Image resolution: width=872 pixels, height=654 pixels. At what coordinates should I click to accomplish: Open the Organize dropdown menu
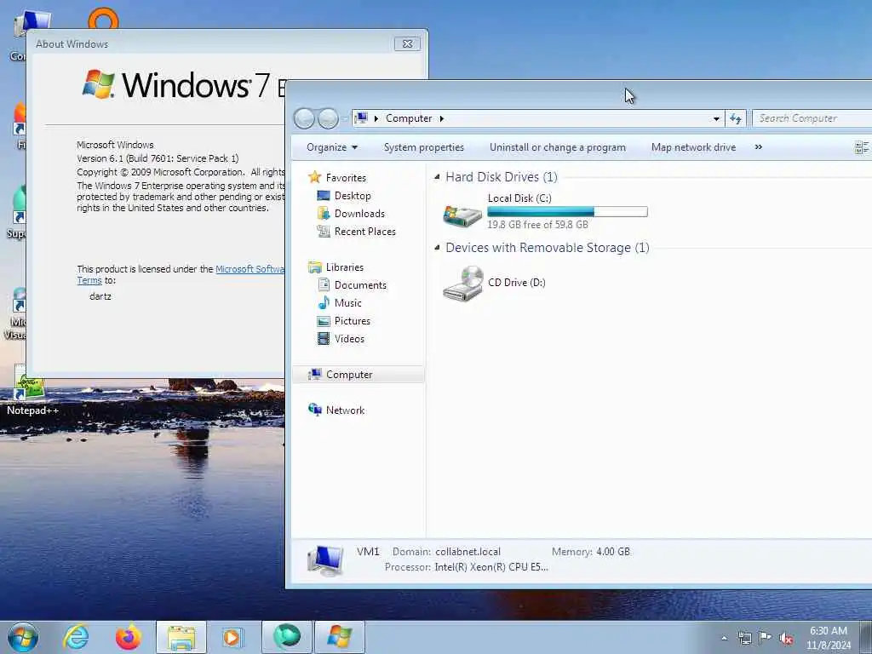pos(332,147)
